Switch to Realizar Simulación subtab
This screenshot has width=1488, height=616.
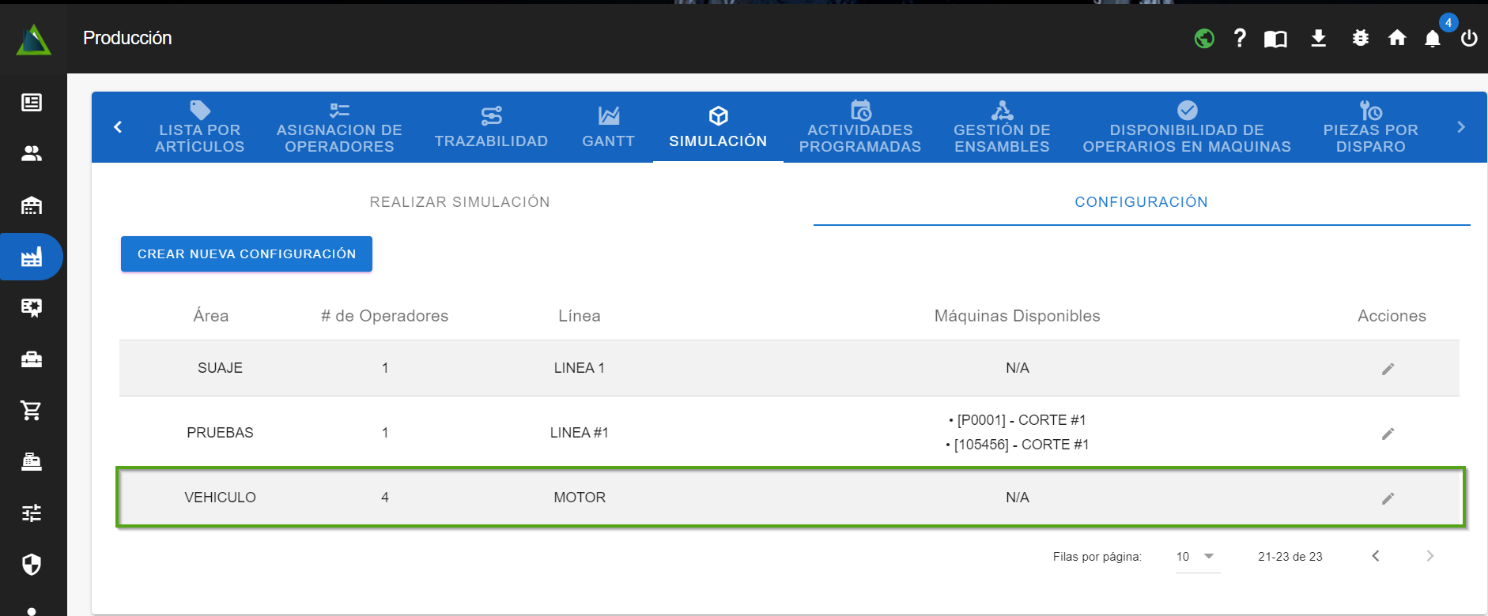click(x=459, y=202)
